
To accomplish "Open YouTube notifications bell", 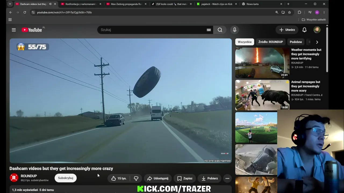I will (x=304, y=30).
